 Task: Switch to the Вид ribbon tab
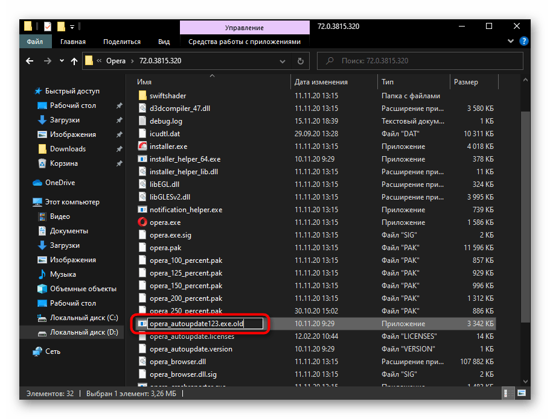coord(164,42)
